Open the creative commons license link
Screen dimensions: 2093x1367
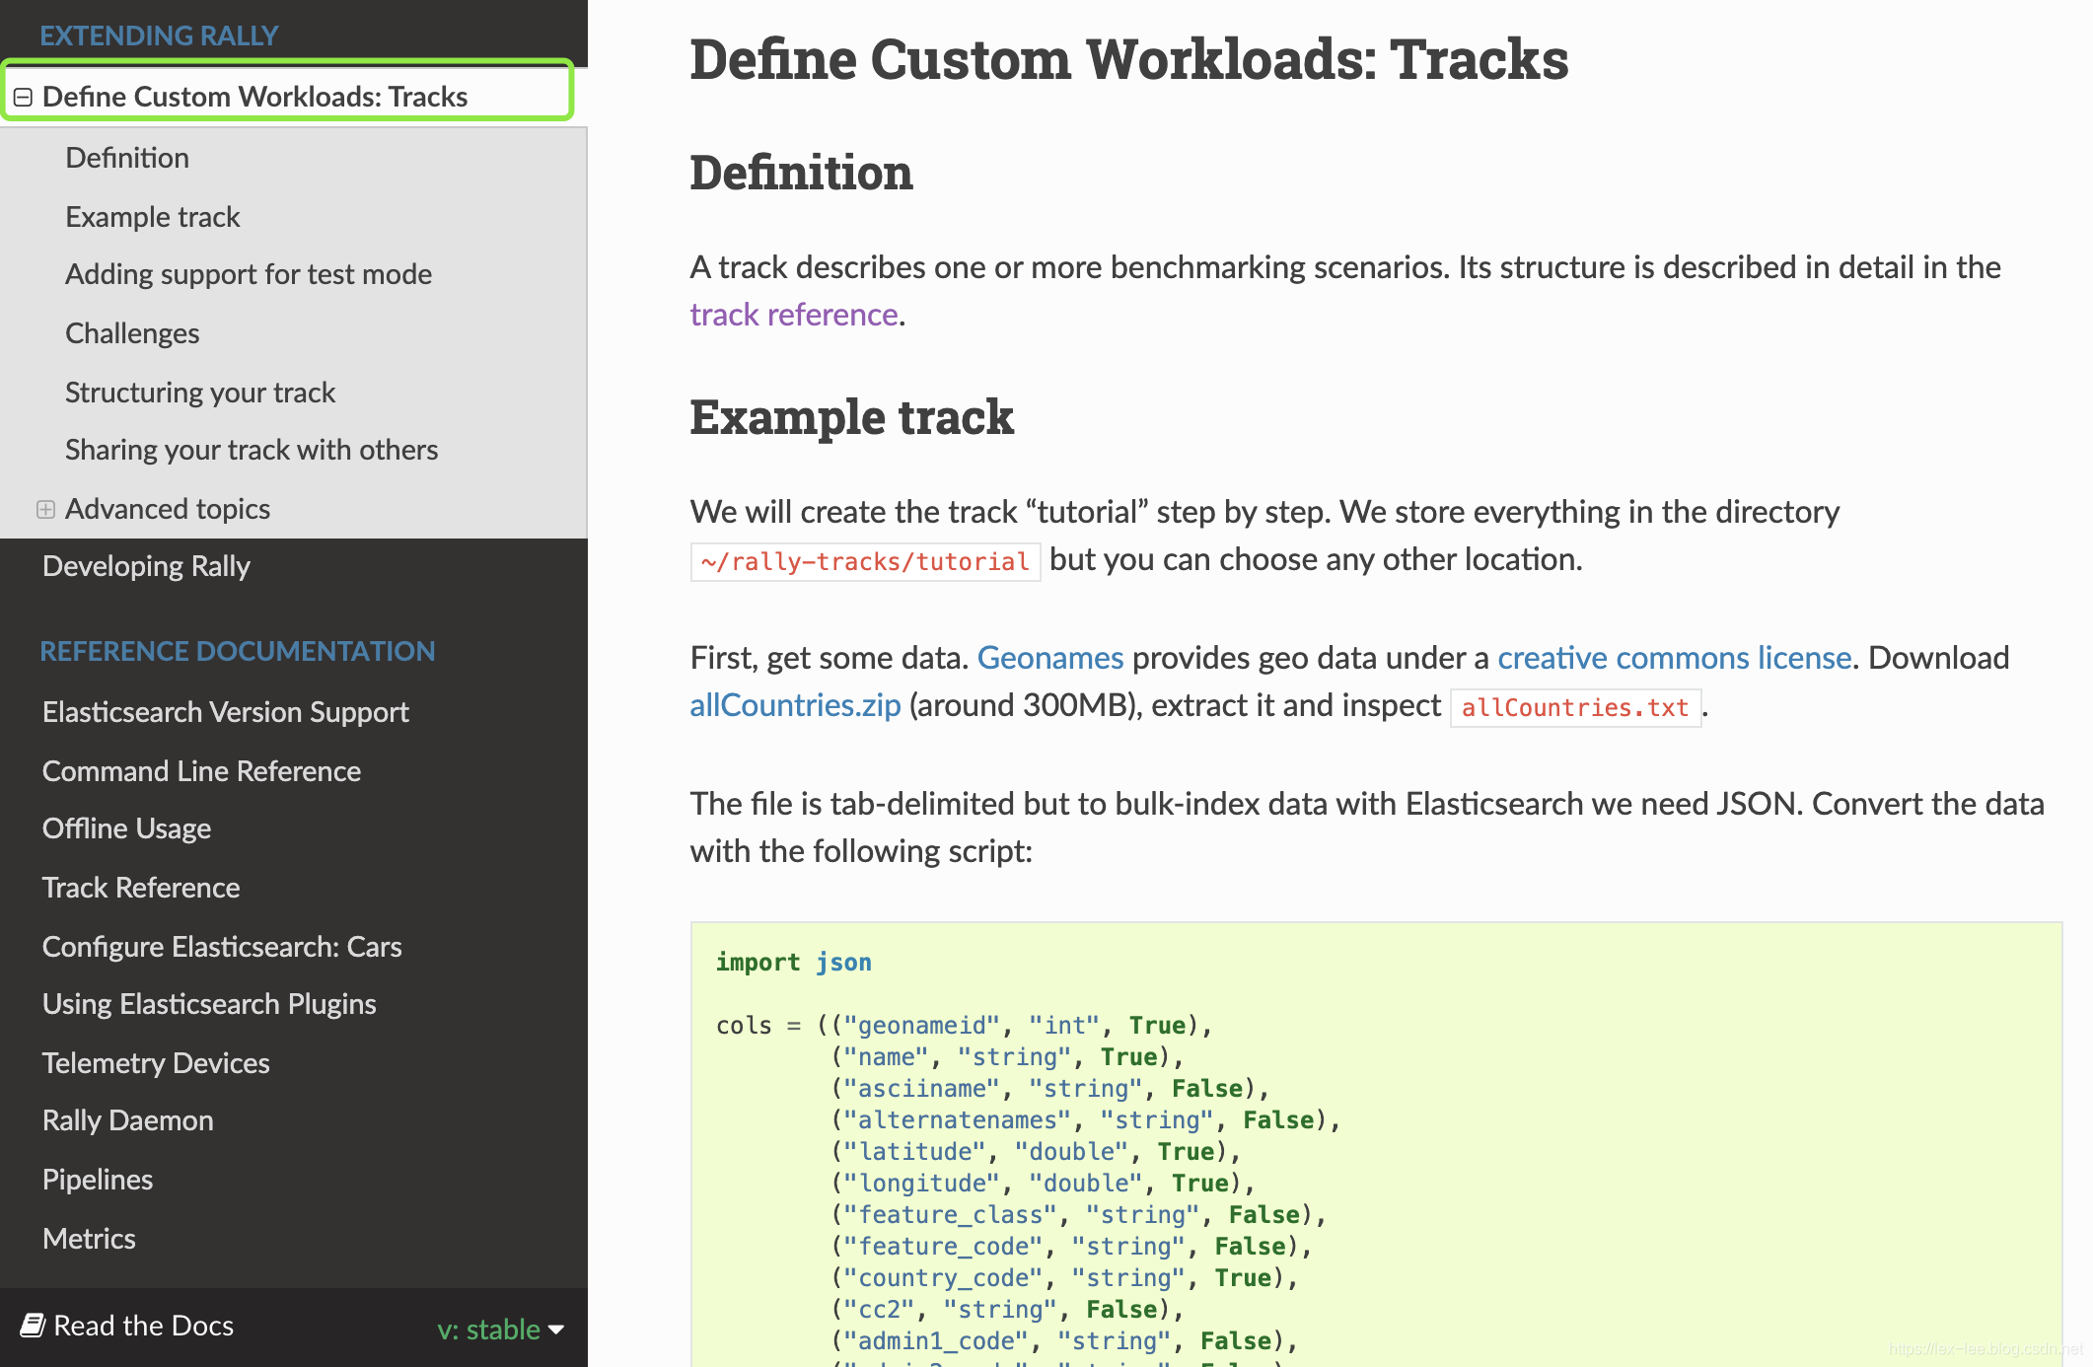pyautogui.click(x=1674, y=658)
